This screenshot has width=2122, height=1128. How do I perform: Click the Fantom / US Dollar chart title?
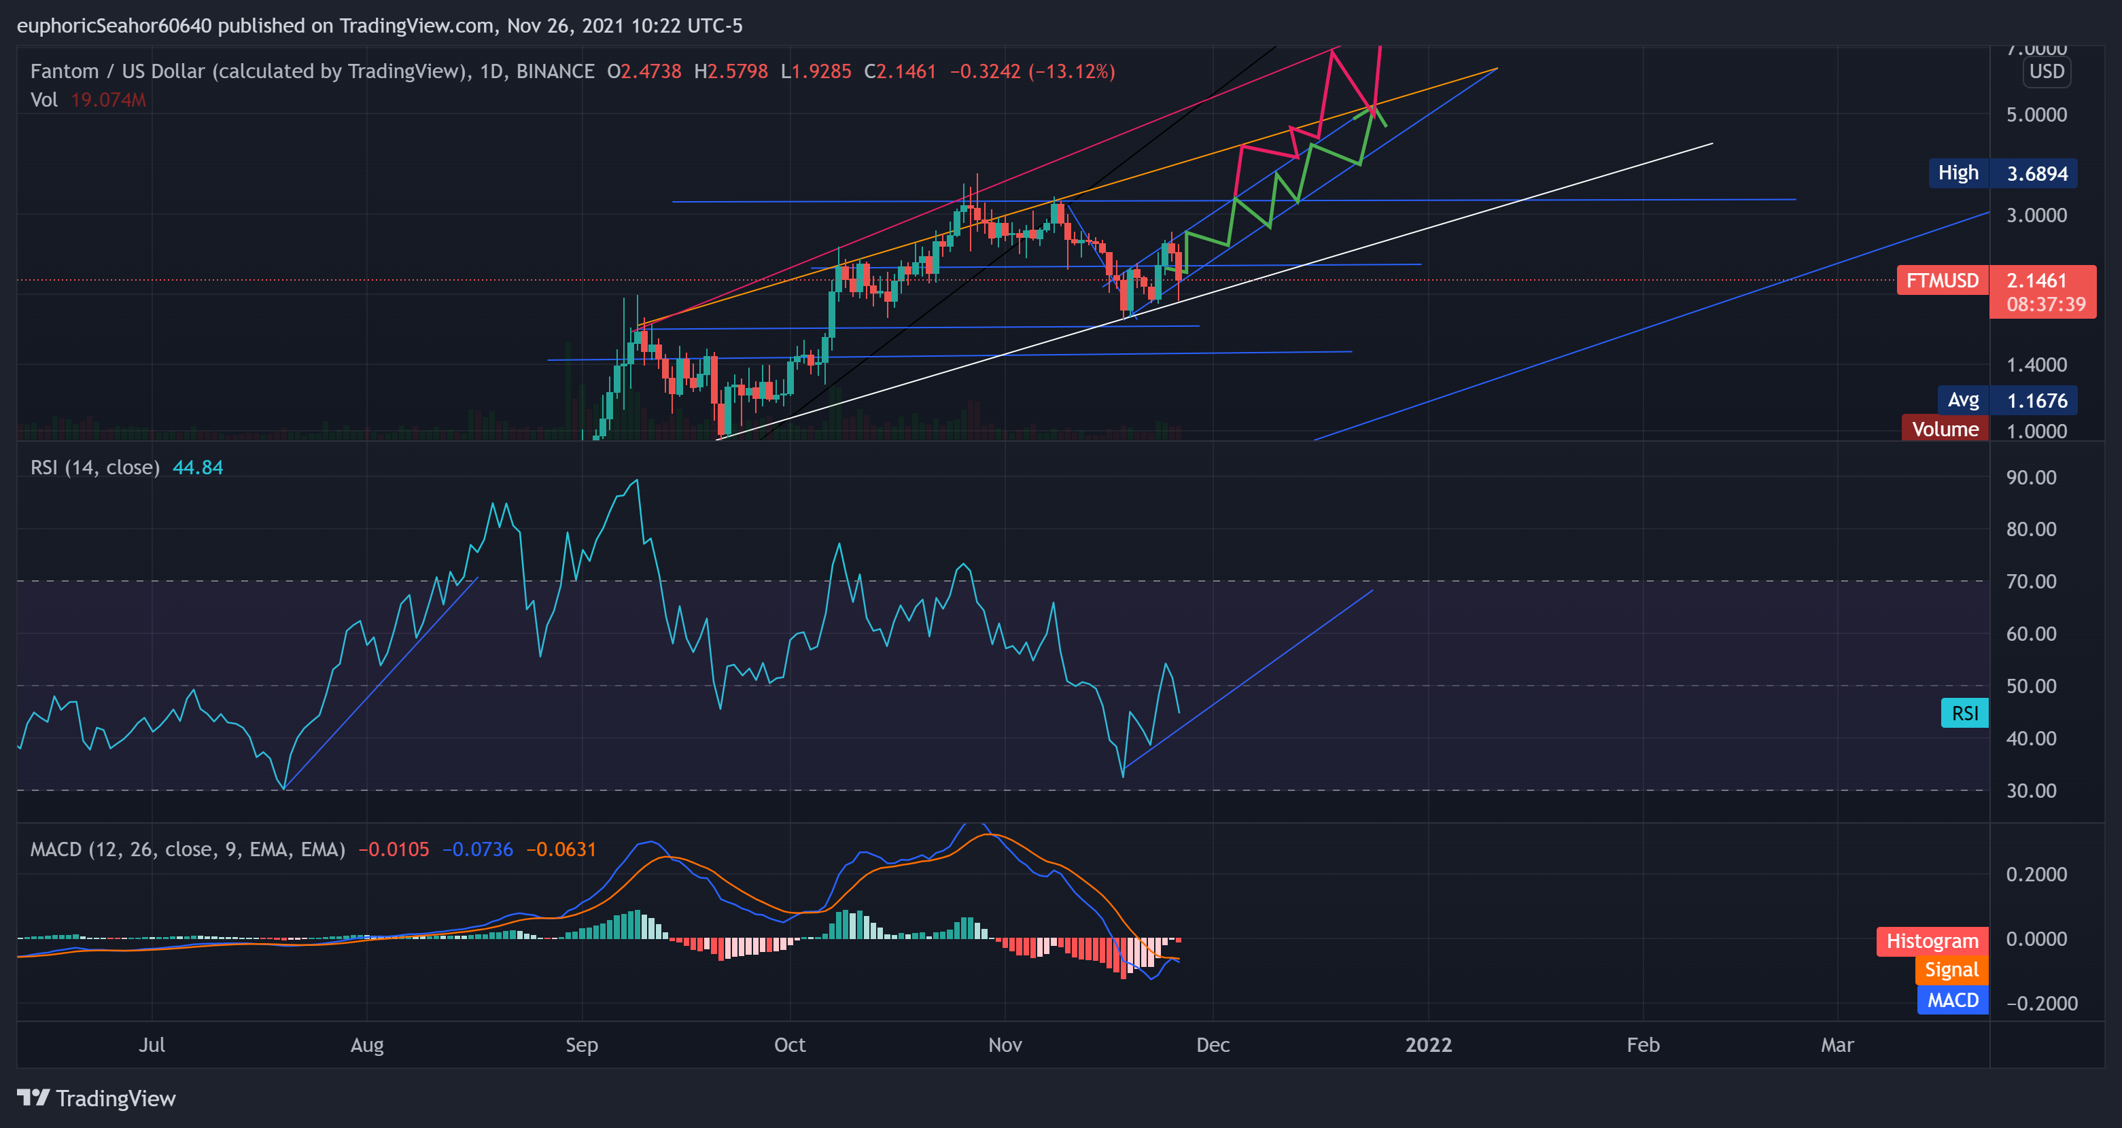(312, 71)
